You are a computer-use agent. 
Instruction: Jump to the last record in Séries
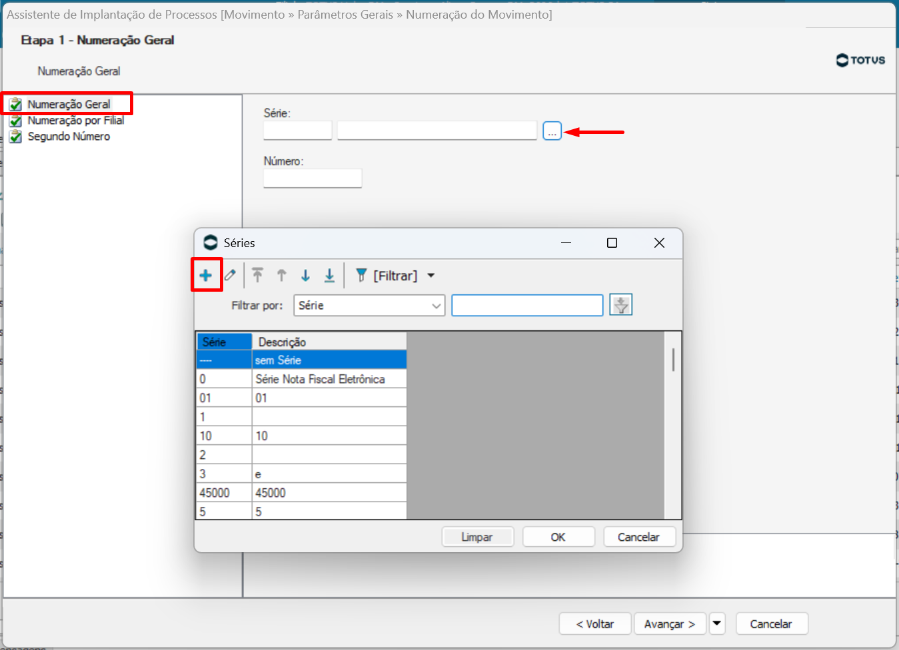coord(329,275)
